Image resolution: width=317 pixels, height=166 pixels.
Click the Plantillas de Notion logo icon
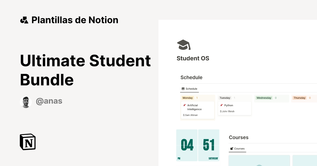click(x=24, y=20)
